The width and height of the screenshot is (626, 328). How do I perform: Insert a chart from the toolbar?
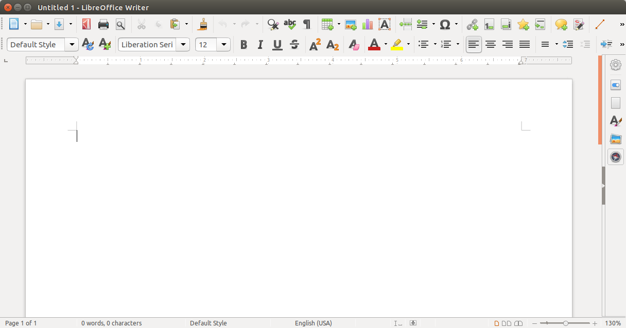pyautogui.click(x=367, y=24)
